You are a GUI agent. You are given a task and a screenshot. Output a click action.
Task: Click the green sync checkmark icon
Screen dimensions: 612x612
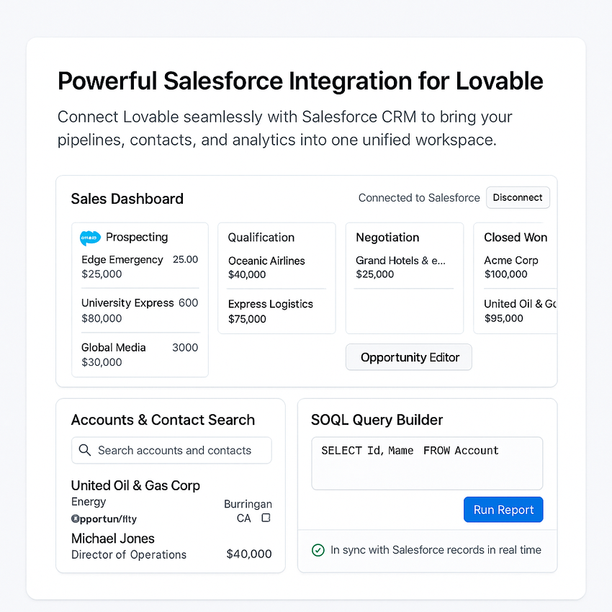(x=318, y=550)
